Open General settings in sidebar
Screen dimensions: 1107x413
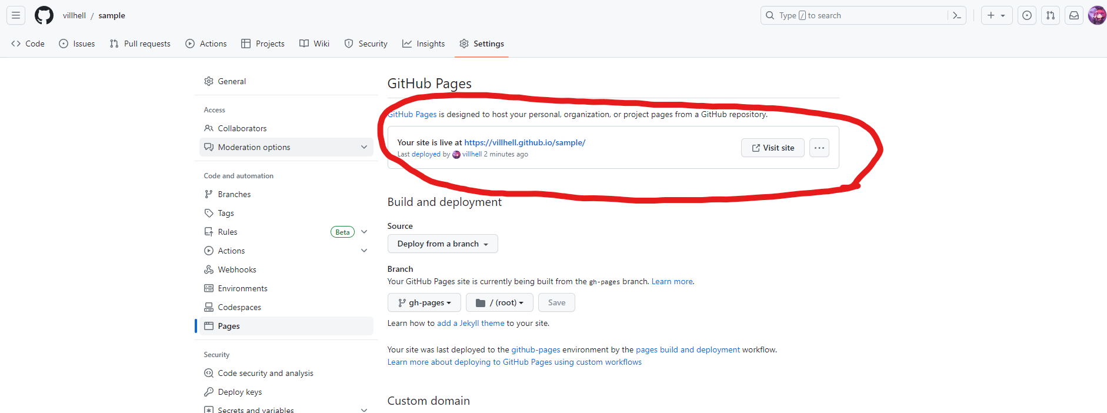tap(286, 81)
